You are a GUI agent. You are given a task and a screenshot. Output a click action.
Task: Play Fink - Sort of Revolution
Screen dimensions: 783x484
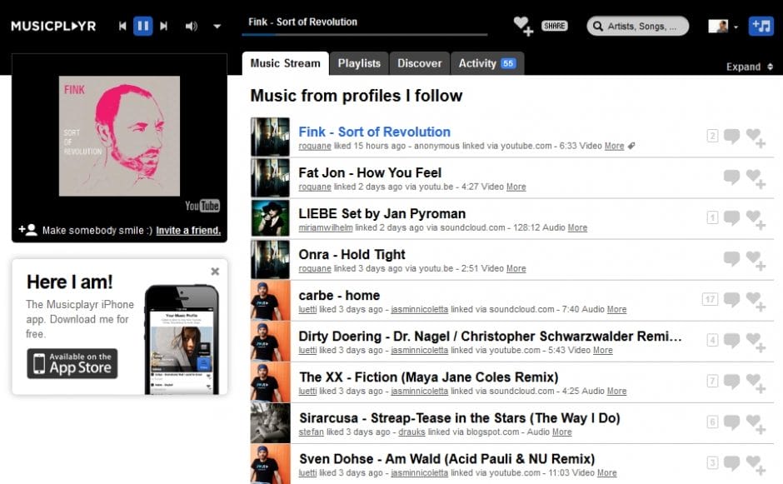(375, 132)
